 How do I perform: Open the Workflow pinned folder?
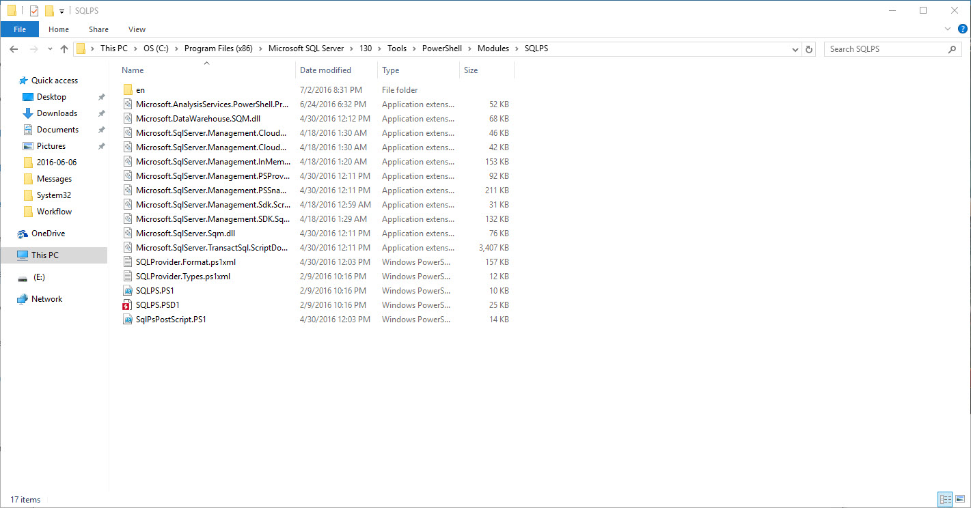[x=54, y=212]
